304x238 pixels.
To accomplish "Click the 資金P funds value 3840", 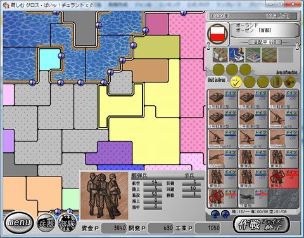I will click(x=114, y=228).
